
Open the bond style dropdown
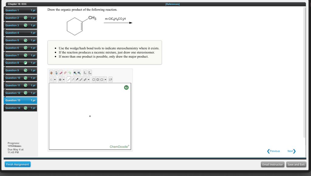88,79
